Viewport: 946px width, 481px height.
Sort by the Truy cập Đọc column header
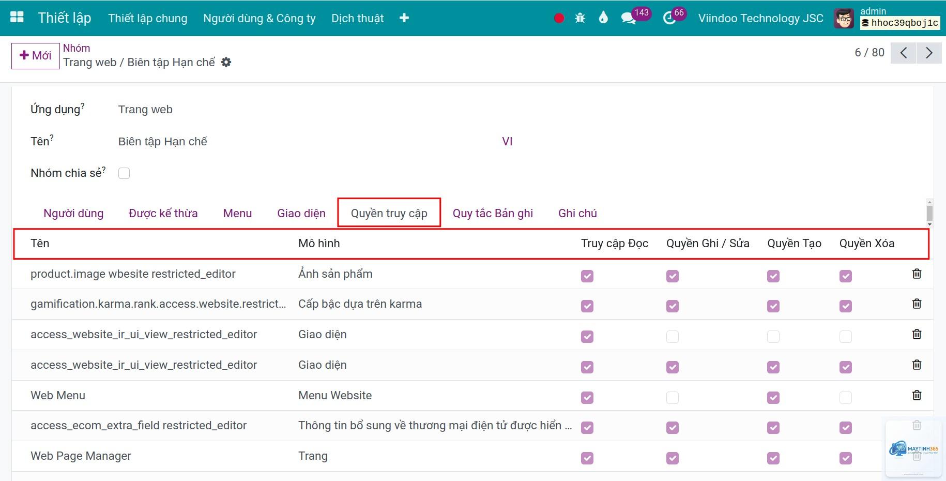[x=615, y=243]
